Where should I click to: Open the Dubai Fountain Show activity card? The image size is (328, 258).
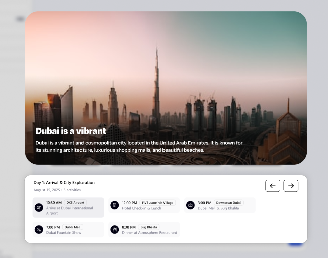point(68,229)
